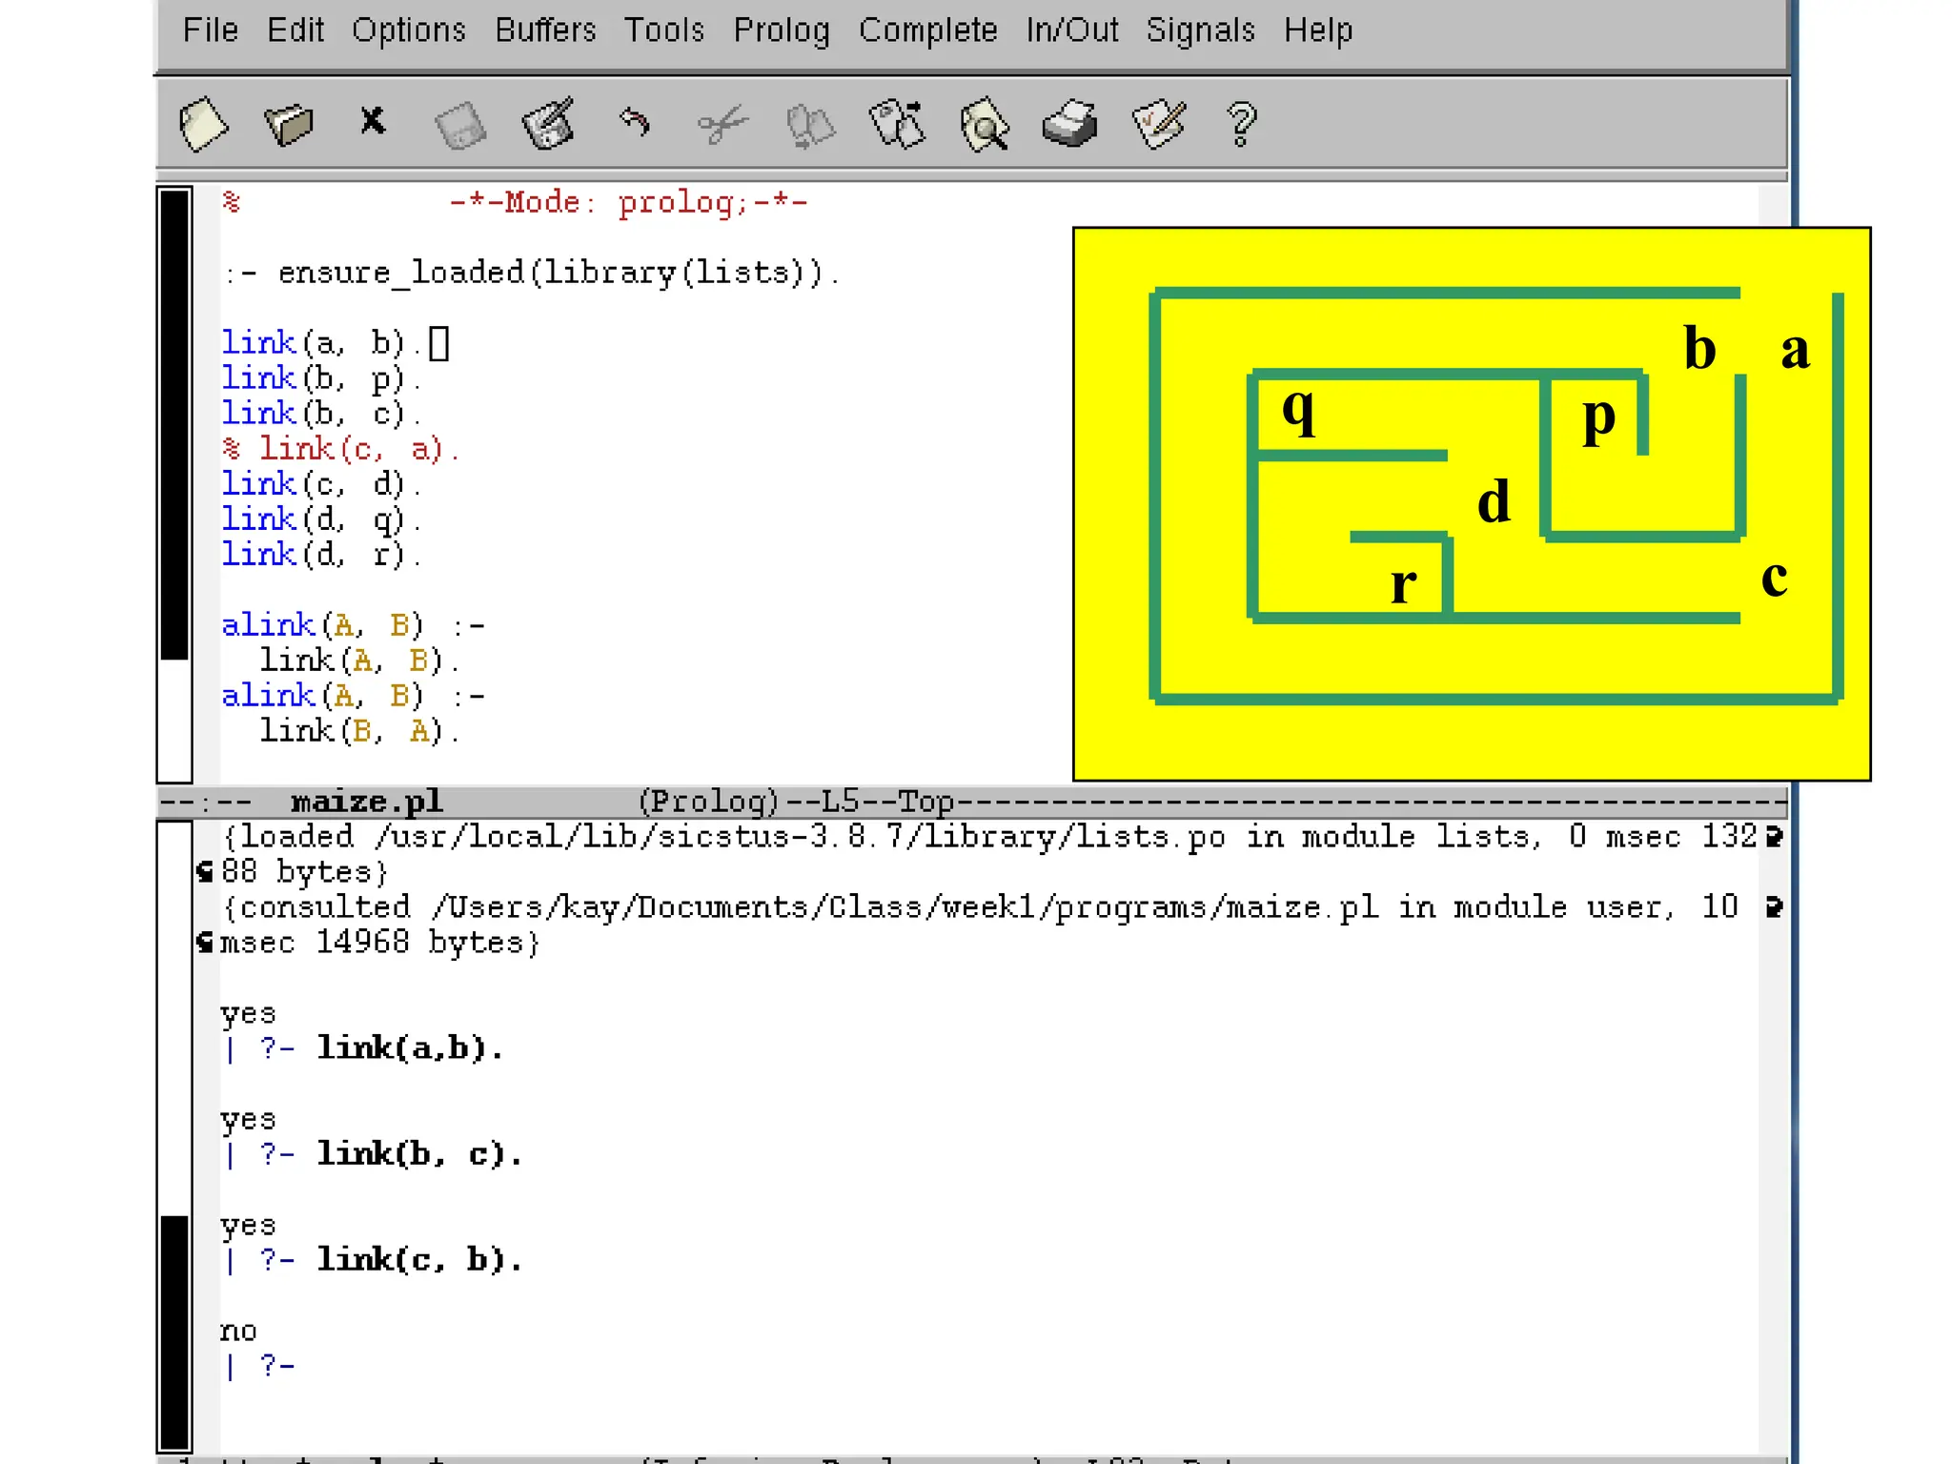Click the letter r in maze diagram
Viewport: 1952px width, 1464px height.
1403,584
